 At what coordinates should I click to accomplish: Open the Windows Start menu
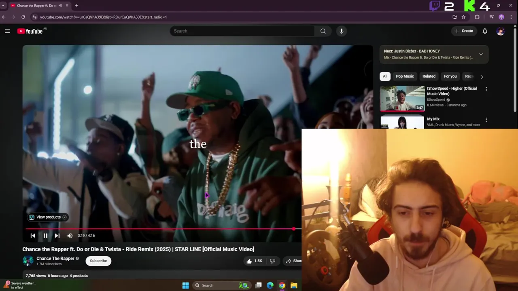click(185, 285)
